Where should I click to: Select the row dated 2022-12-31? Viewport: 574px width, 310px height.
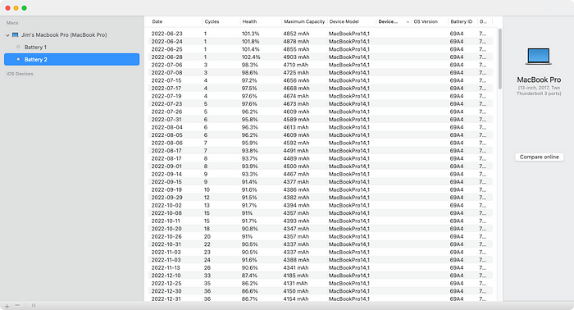321,299
